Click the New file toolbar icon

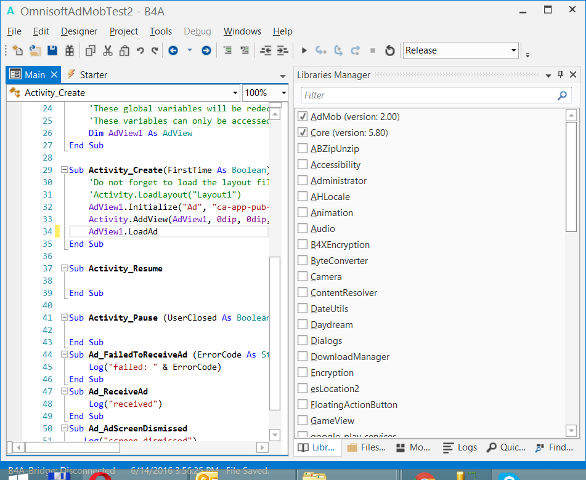click(17, 50)
